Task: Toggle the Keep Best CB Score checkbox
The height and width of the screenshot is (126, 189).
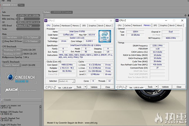Action: pyautogui.click(x=3, y=41)
